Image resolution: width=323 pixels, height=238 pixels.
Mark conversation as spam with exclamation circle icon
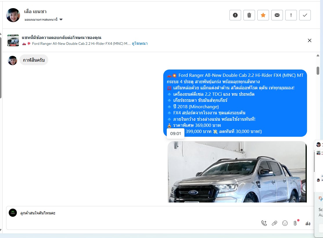point(235,15)
